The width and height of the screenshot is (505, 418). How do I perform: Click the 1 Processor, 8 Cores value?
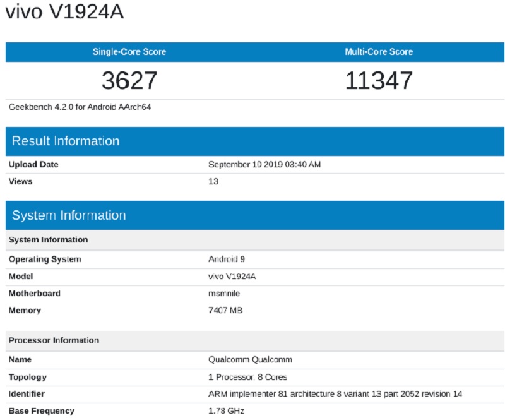tap(247, 377)
